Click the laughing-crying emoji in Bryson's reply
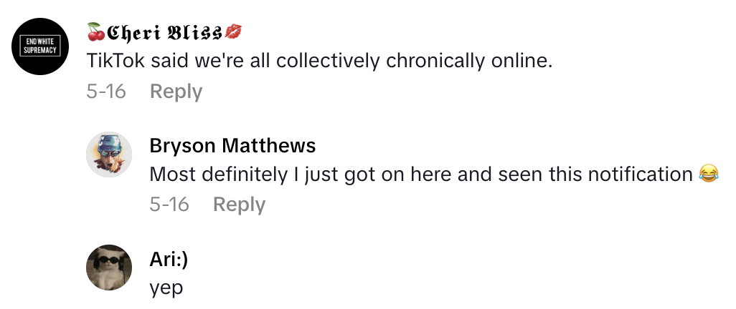736x309 pixels. point(709,174)
